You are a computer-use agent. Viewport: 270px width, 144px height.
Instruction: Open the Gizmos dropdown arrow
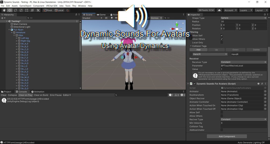coord(161,18)
